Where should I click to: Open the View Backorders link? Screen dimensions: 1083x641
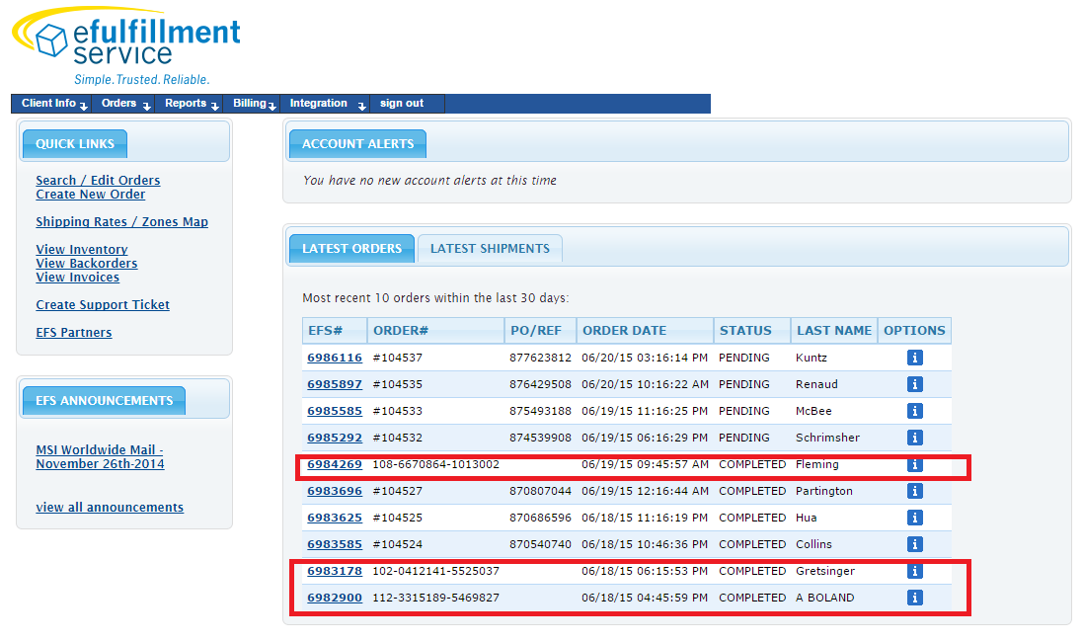(x=86, y=263)
